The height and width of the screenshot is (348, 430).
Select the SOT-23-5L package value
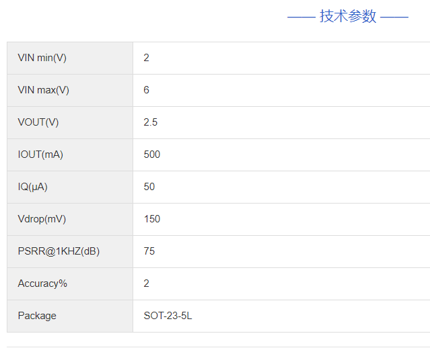coord(168,316)
